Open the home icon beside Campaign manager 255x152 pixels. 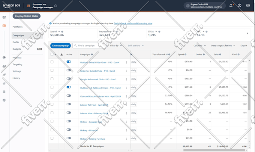55,6
